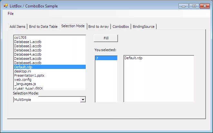Viewport: 213px width, 133px height.
Task: Expand the Selection Mode dropdown arrow
Action: pos(83,100)
